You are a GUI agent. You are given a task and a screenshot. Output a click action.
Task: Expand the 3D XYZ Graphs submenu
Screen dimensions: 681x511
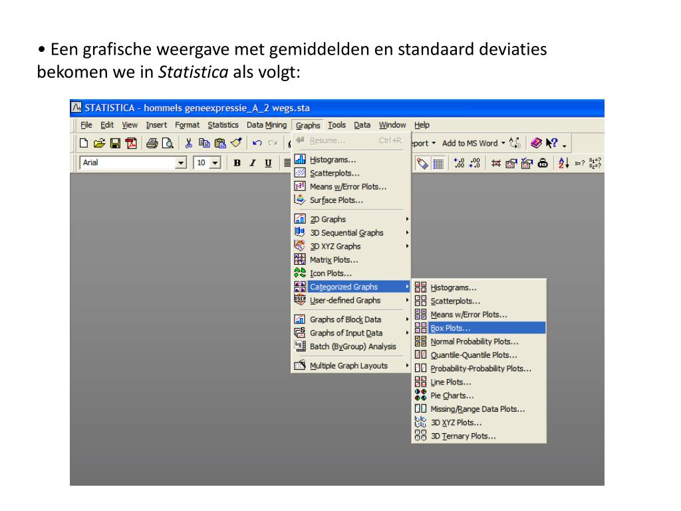tap(351, 246)
